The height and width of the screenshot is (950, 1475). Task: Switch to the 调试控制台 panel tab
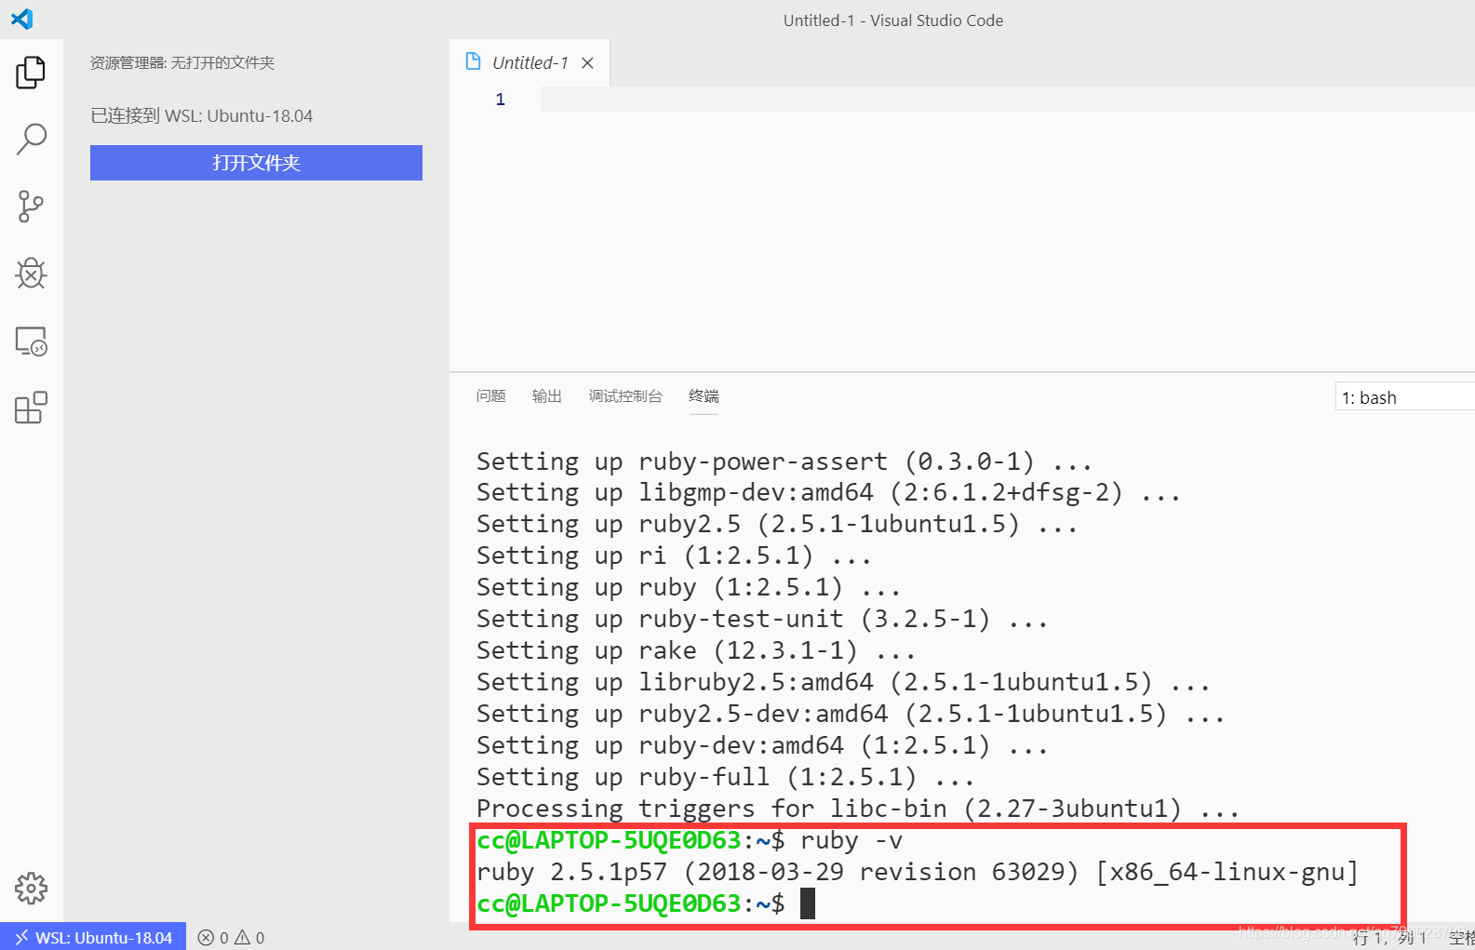point(625,396)
